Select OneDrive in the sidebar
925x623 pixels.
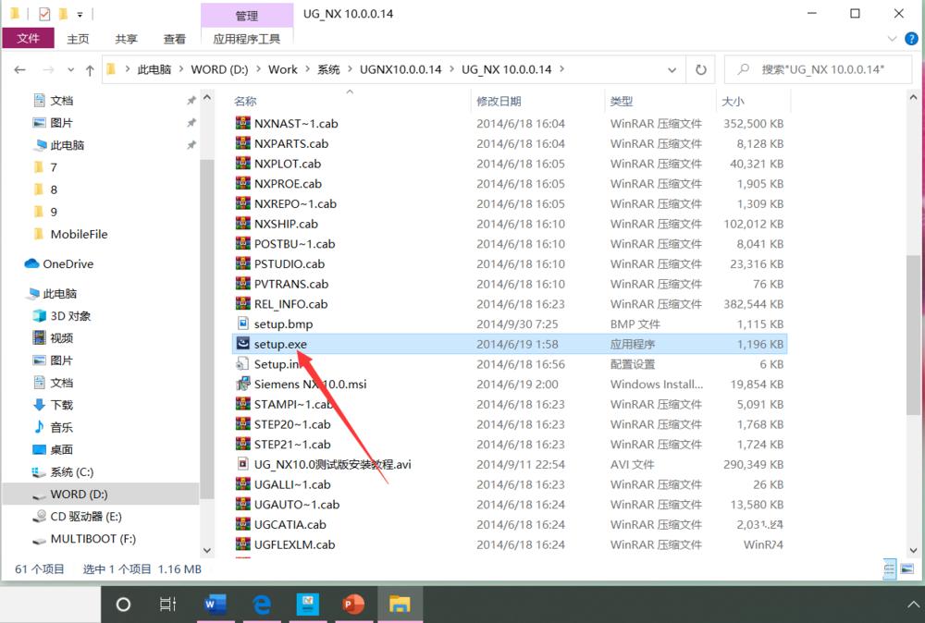pos(55,263)
